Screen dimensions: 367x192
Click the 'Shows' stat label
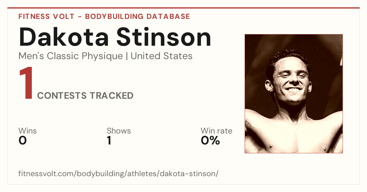(x=119, y=131)
